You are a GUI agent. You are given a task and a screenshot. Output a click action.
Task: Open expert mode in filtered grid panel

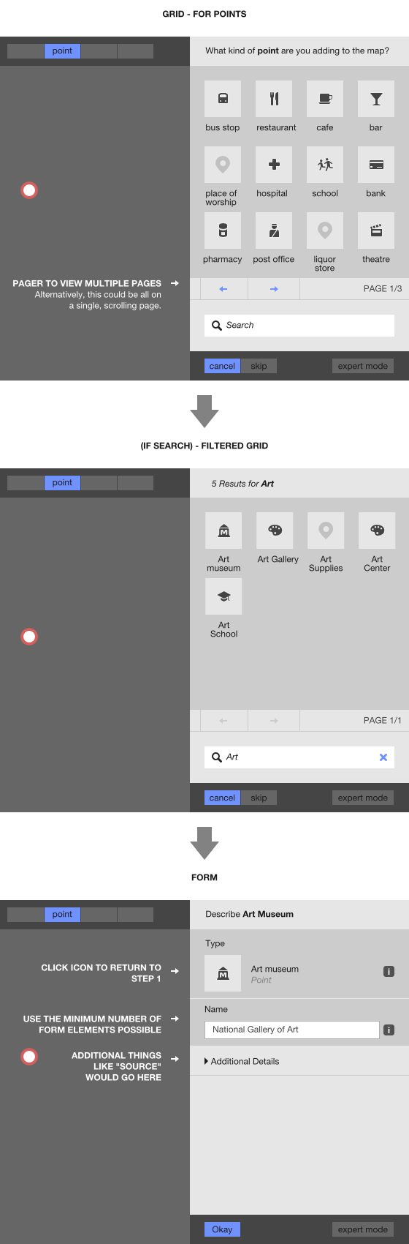(x=363, y=798)
